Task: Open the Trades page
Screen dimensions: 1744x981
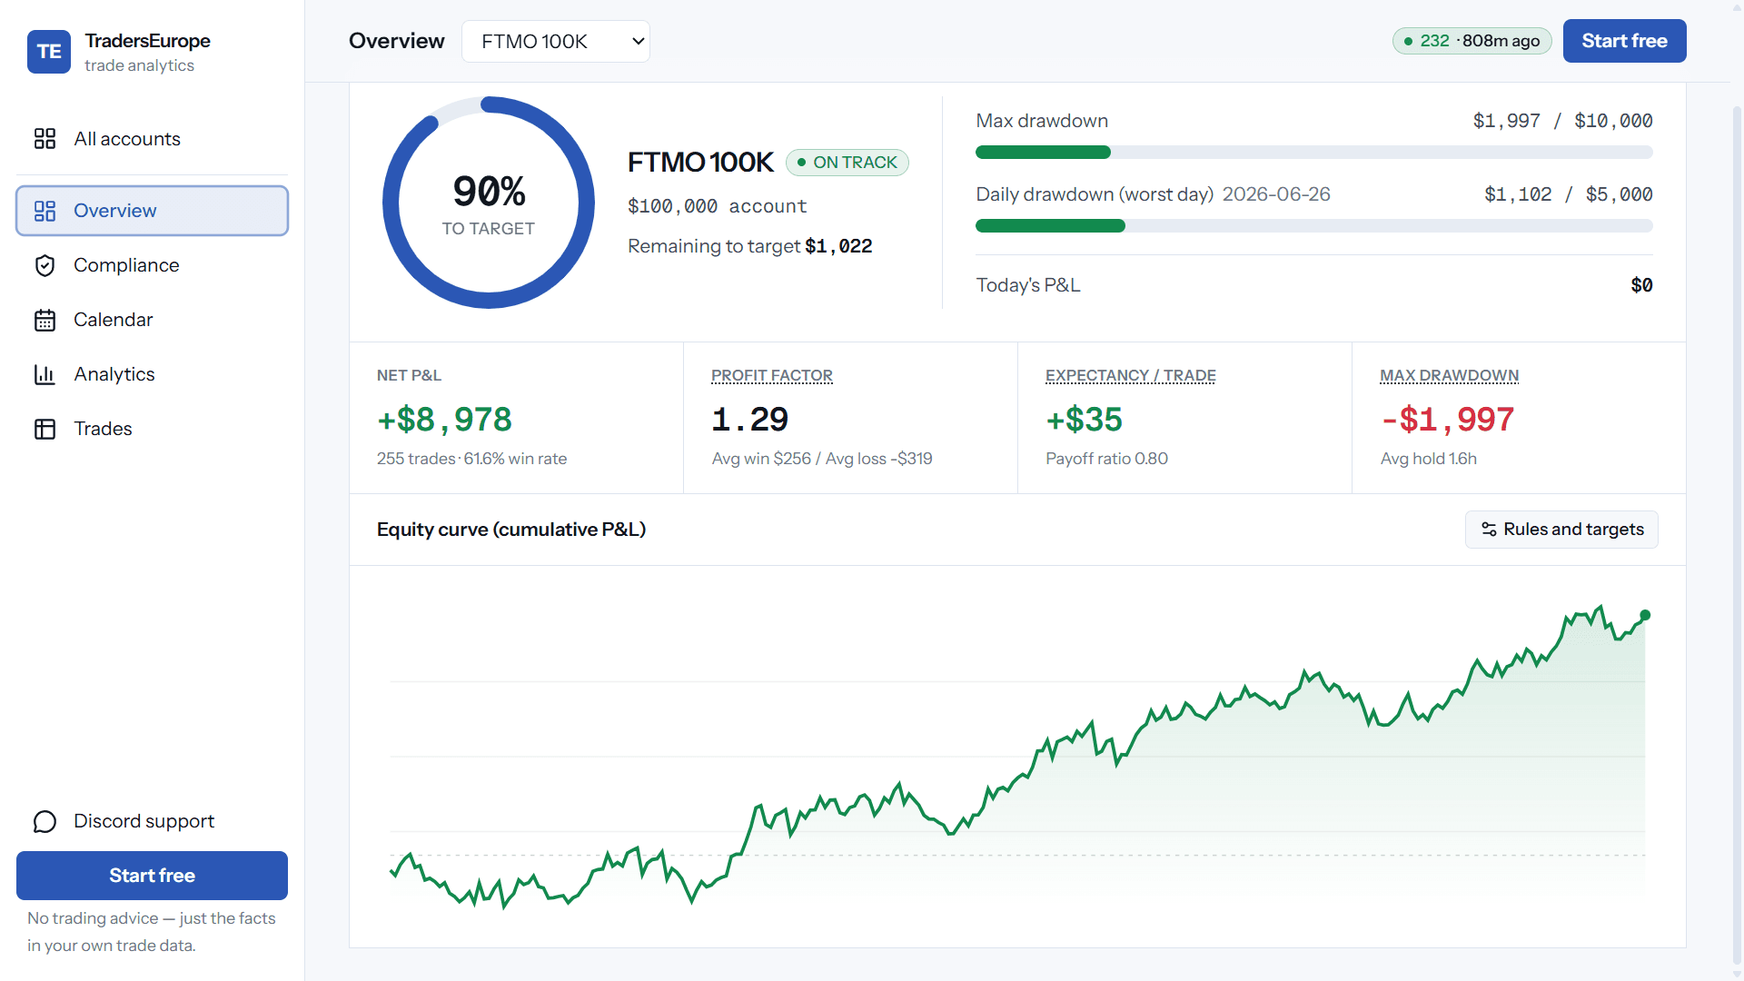Action: coord(152,429)
